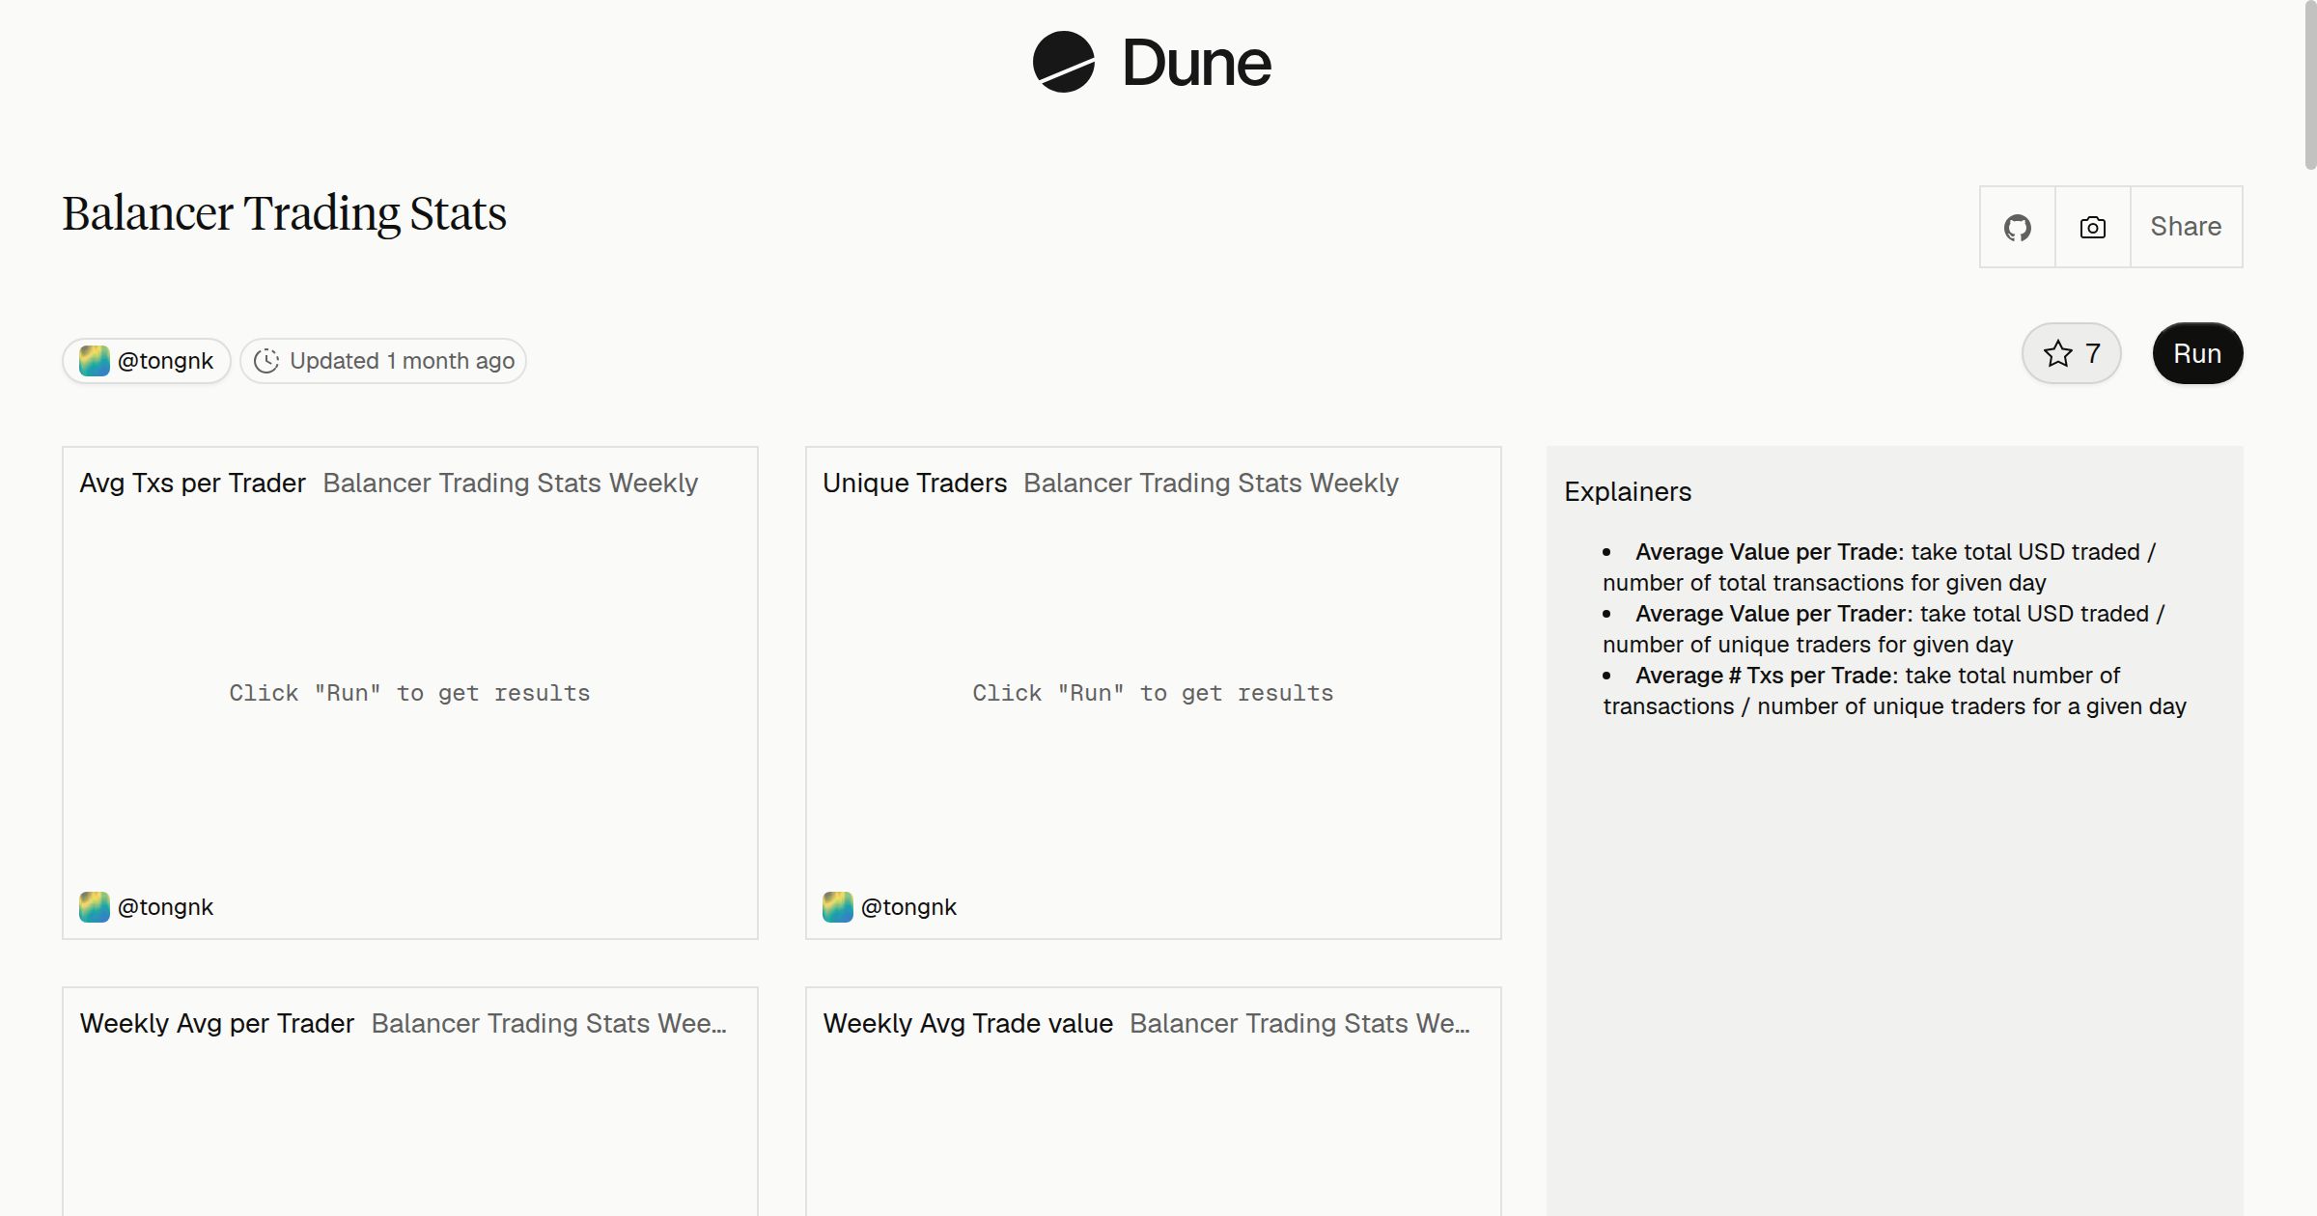Open Avg Txs per Trader chart title
The image size is (2317, 1216).
click(x=192, y=483)
